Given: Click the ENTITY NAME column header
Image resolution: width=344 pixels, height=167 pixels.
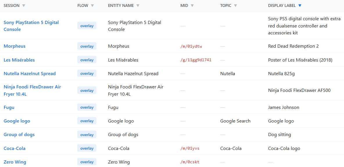Looking at the screenshot, I should pos(121,5).
